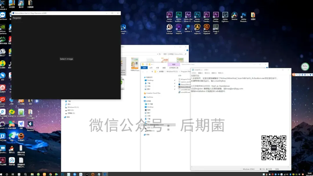The image size is (313, 176).
Task: Open TeamViewer desktop icon
Action: tap(3, 16)
